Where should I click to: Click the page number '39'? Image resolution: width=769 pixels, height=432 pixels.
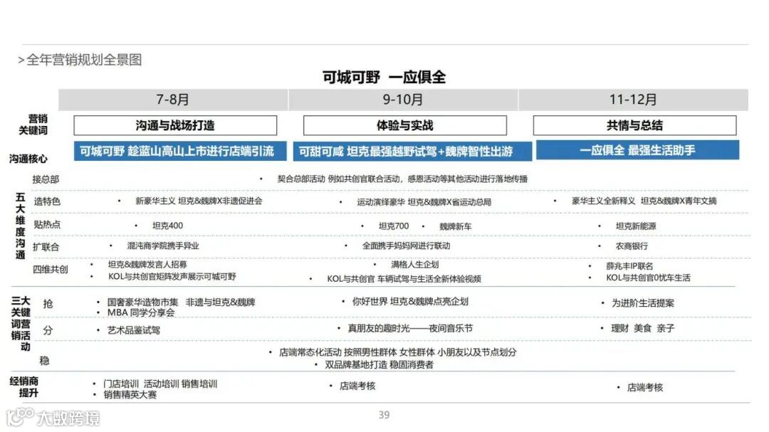[x=384, y=415]
